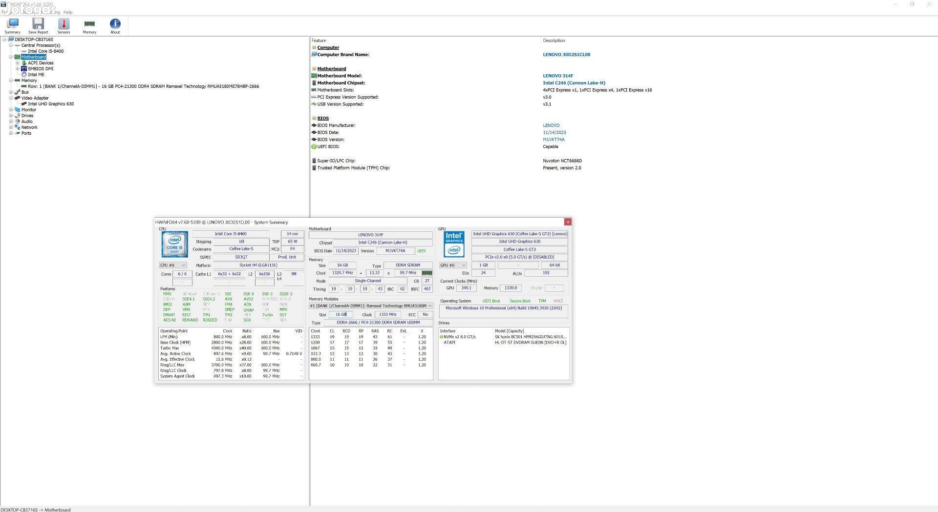Click the Intel Core i5 logo
Screen dimensions: 938x512
coord(174,245)
